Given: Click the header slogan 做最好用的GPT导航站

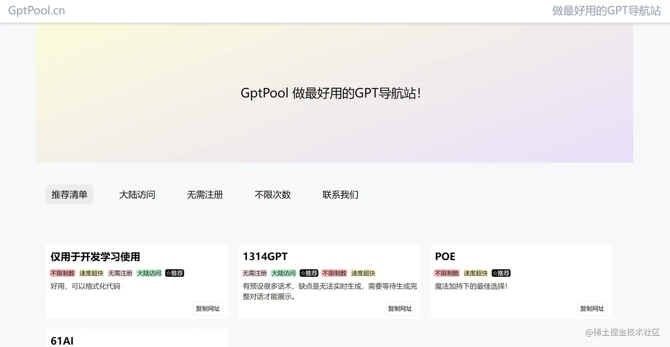Looking at the screenshot, I should click(606, 11).
